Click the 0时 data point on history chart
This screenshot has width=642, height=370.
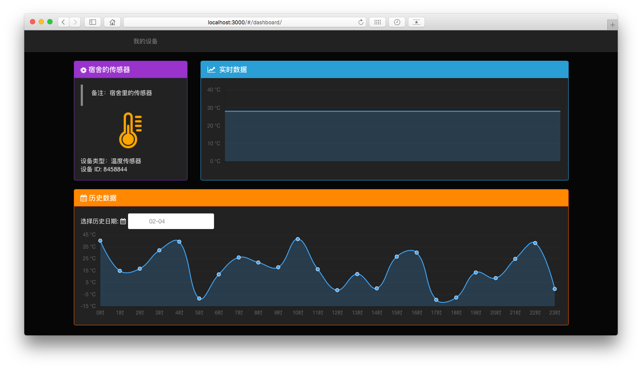[100, 241]
